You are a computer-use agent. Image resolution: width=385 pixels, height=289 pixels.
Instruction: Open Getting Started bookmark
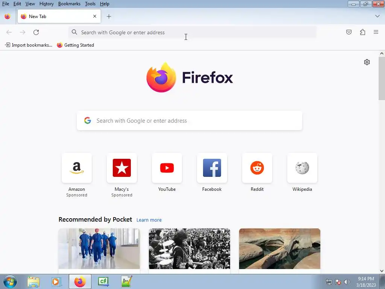coord(75,45)
